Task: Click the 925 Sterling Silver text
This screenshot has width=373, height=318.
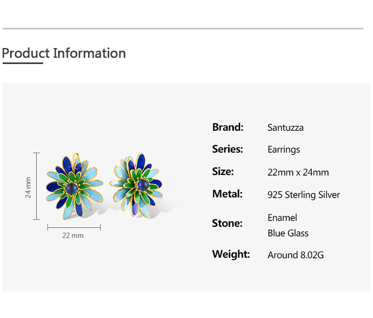Action: pos(304,195)
